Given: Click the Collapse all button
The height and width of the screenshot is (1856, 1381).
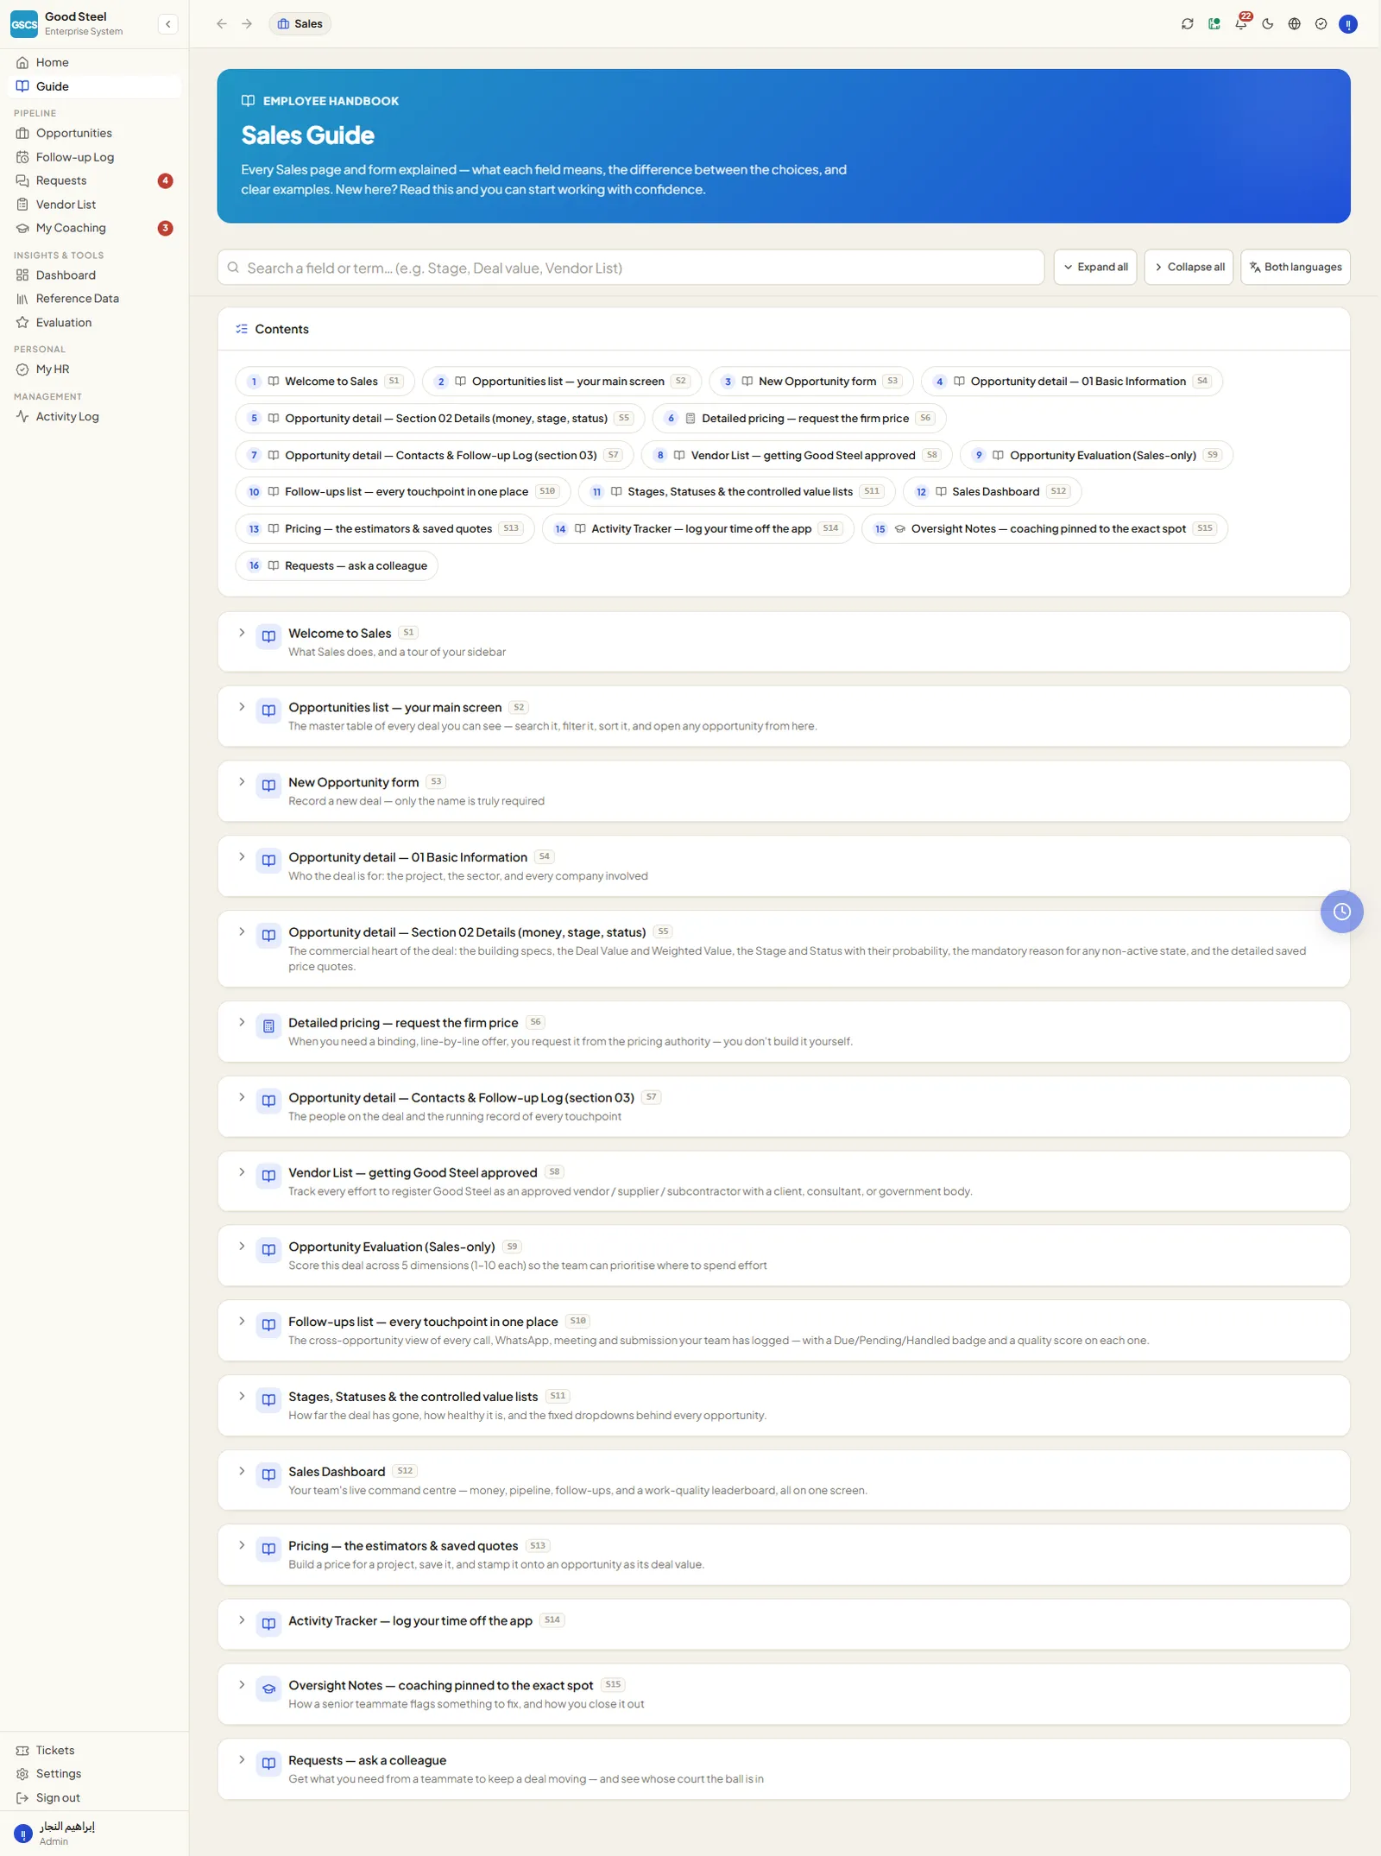Looking at the screenshot, I should click(1189, 268).
